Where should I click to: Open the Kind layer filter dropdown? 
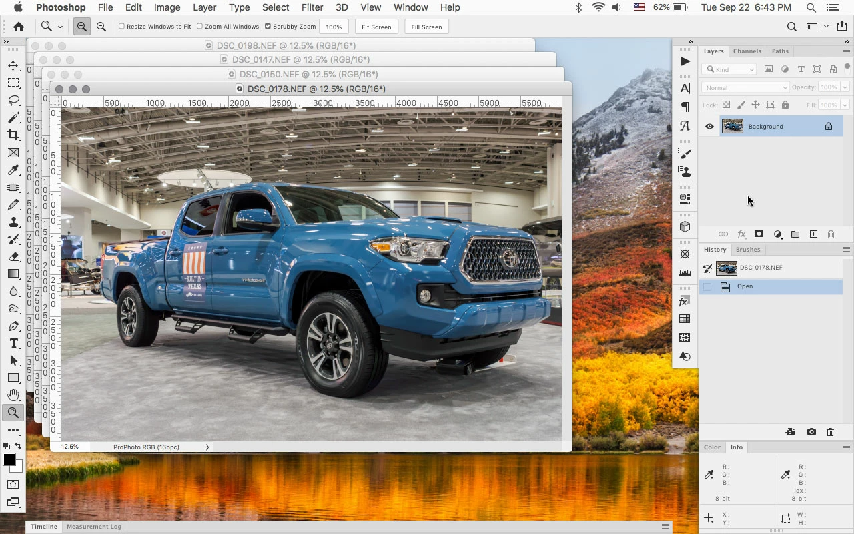(x=730, y=69)
